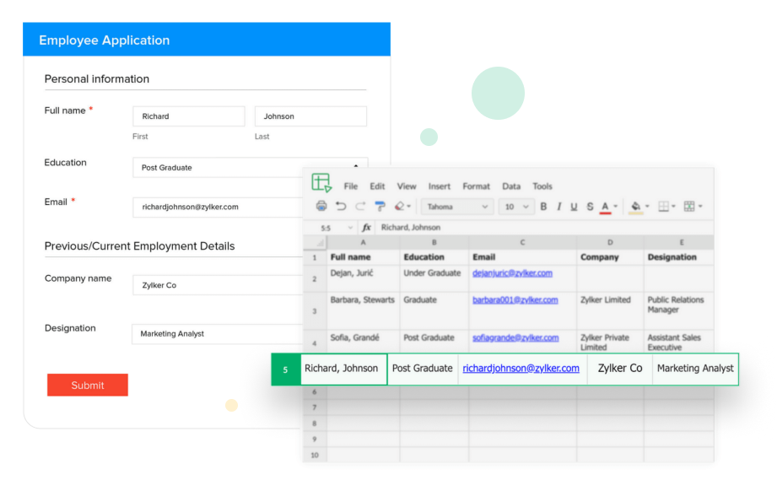
Task: Click the Zoho Sheet logo icon
Action: tap(321, 183)
